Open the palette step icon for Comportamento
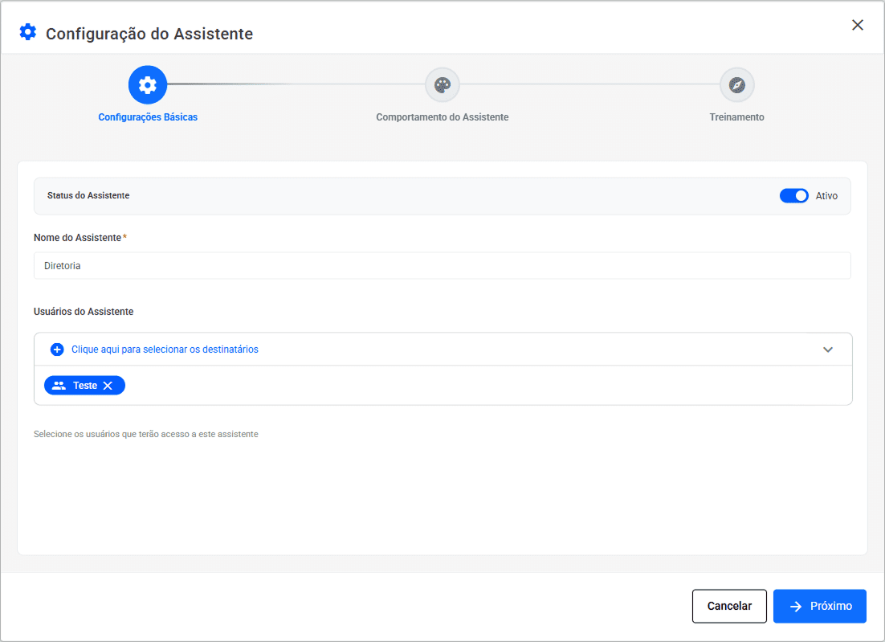This screenshot has width=885, height=642. (x=442, y=85)
